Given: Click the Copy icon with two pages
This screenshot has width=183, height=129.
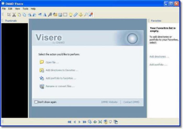Looking at the screenshot, I should pyautogui.click(x=24, y=15).
